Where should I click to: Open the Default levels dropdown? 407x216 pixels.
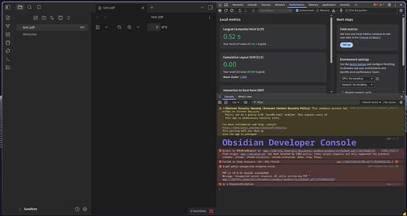tap(372, 102)
